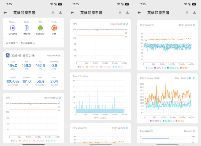201x146 pixels.
Task: Tap the note input field under device info
Action: 34,43
